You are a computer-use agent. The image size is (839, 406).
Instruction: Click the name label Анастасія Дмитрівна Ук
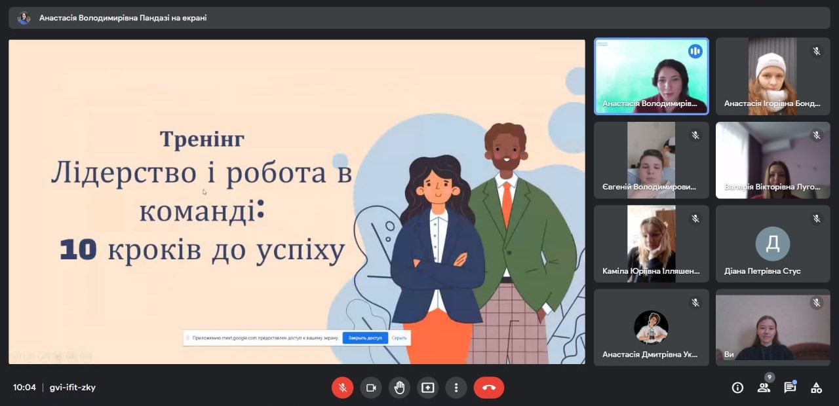click(650, 355)
